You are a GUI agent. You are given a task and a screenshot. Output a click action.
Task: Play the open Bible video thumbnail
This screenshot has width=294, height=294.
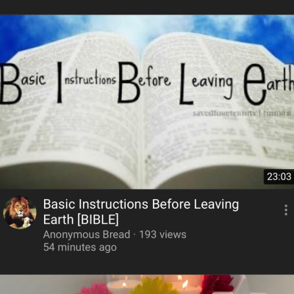(147, 101)
